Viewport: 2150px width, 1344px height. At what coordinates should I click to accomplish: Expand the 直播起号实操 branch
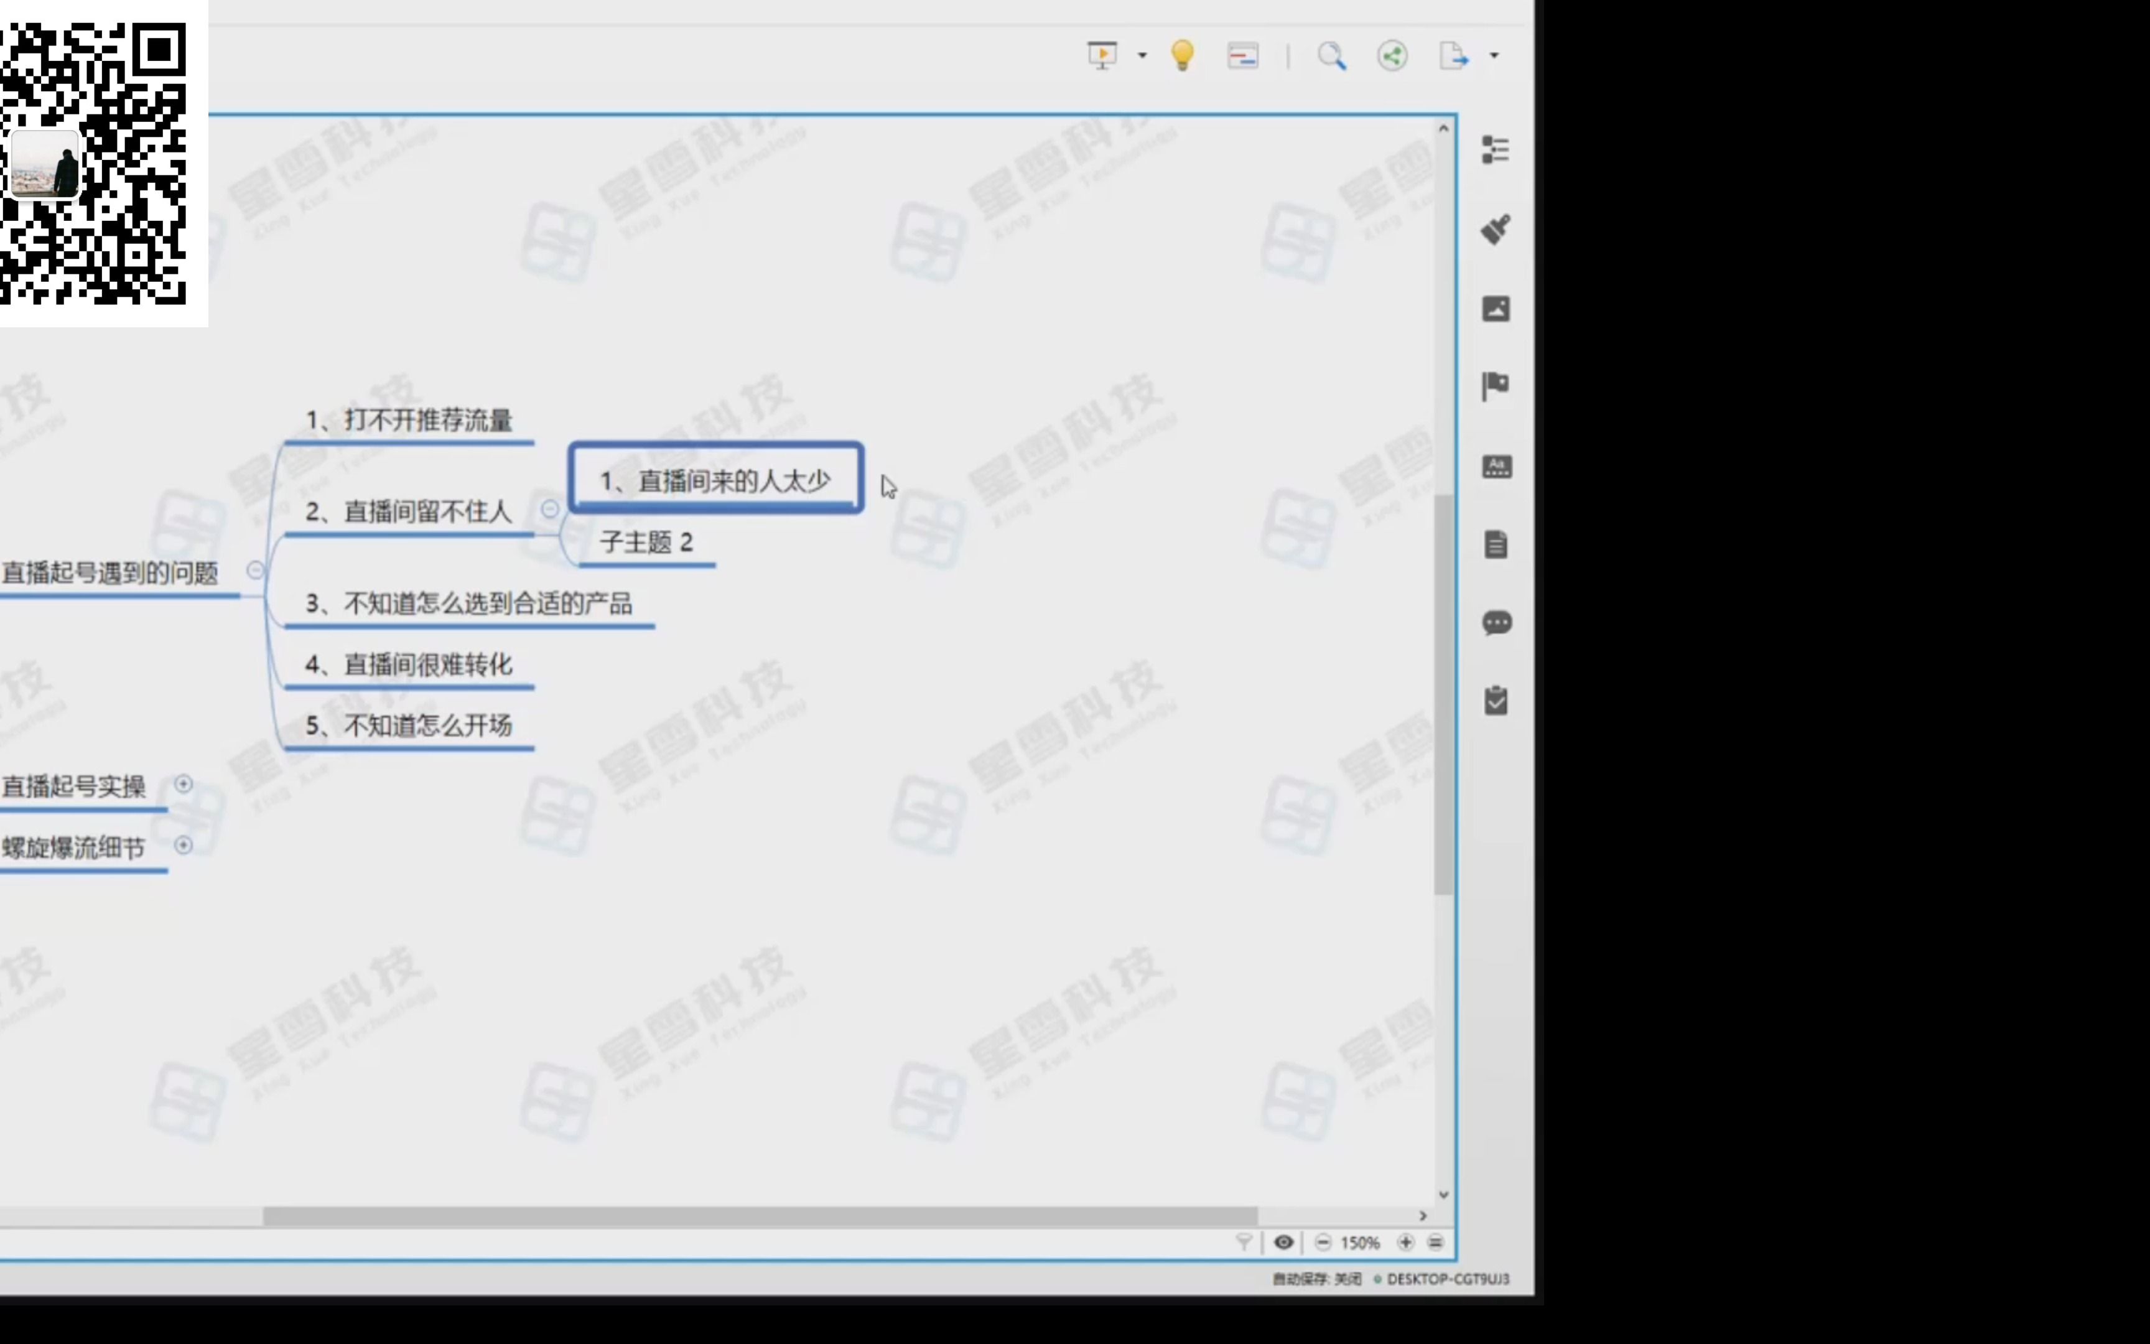coord(183,784)
